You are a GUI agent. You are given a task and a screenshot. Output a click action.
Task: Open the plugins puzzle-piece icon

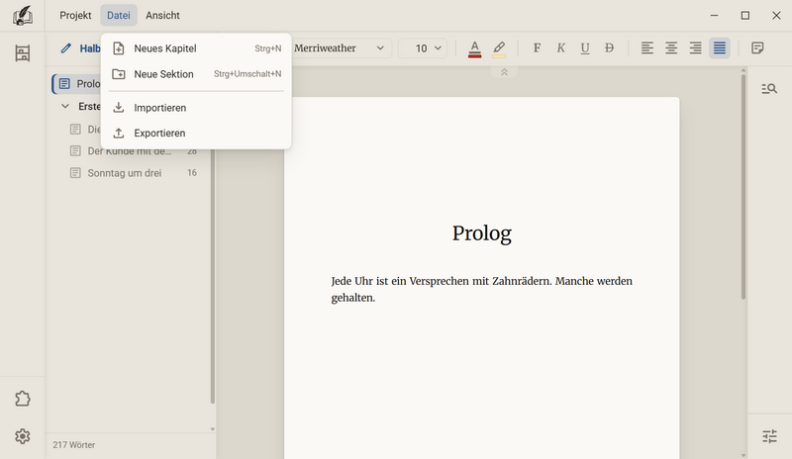[x=22, y=399]
